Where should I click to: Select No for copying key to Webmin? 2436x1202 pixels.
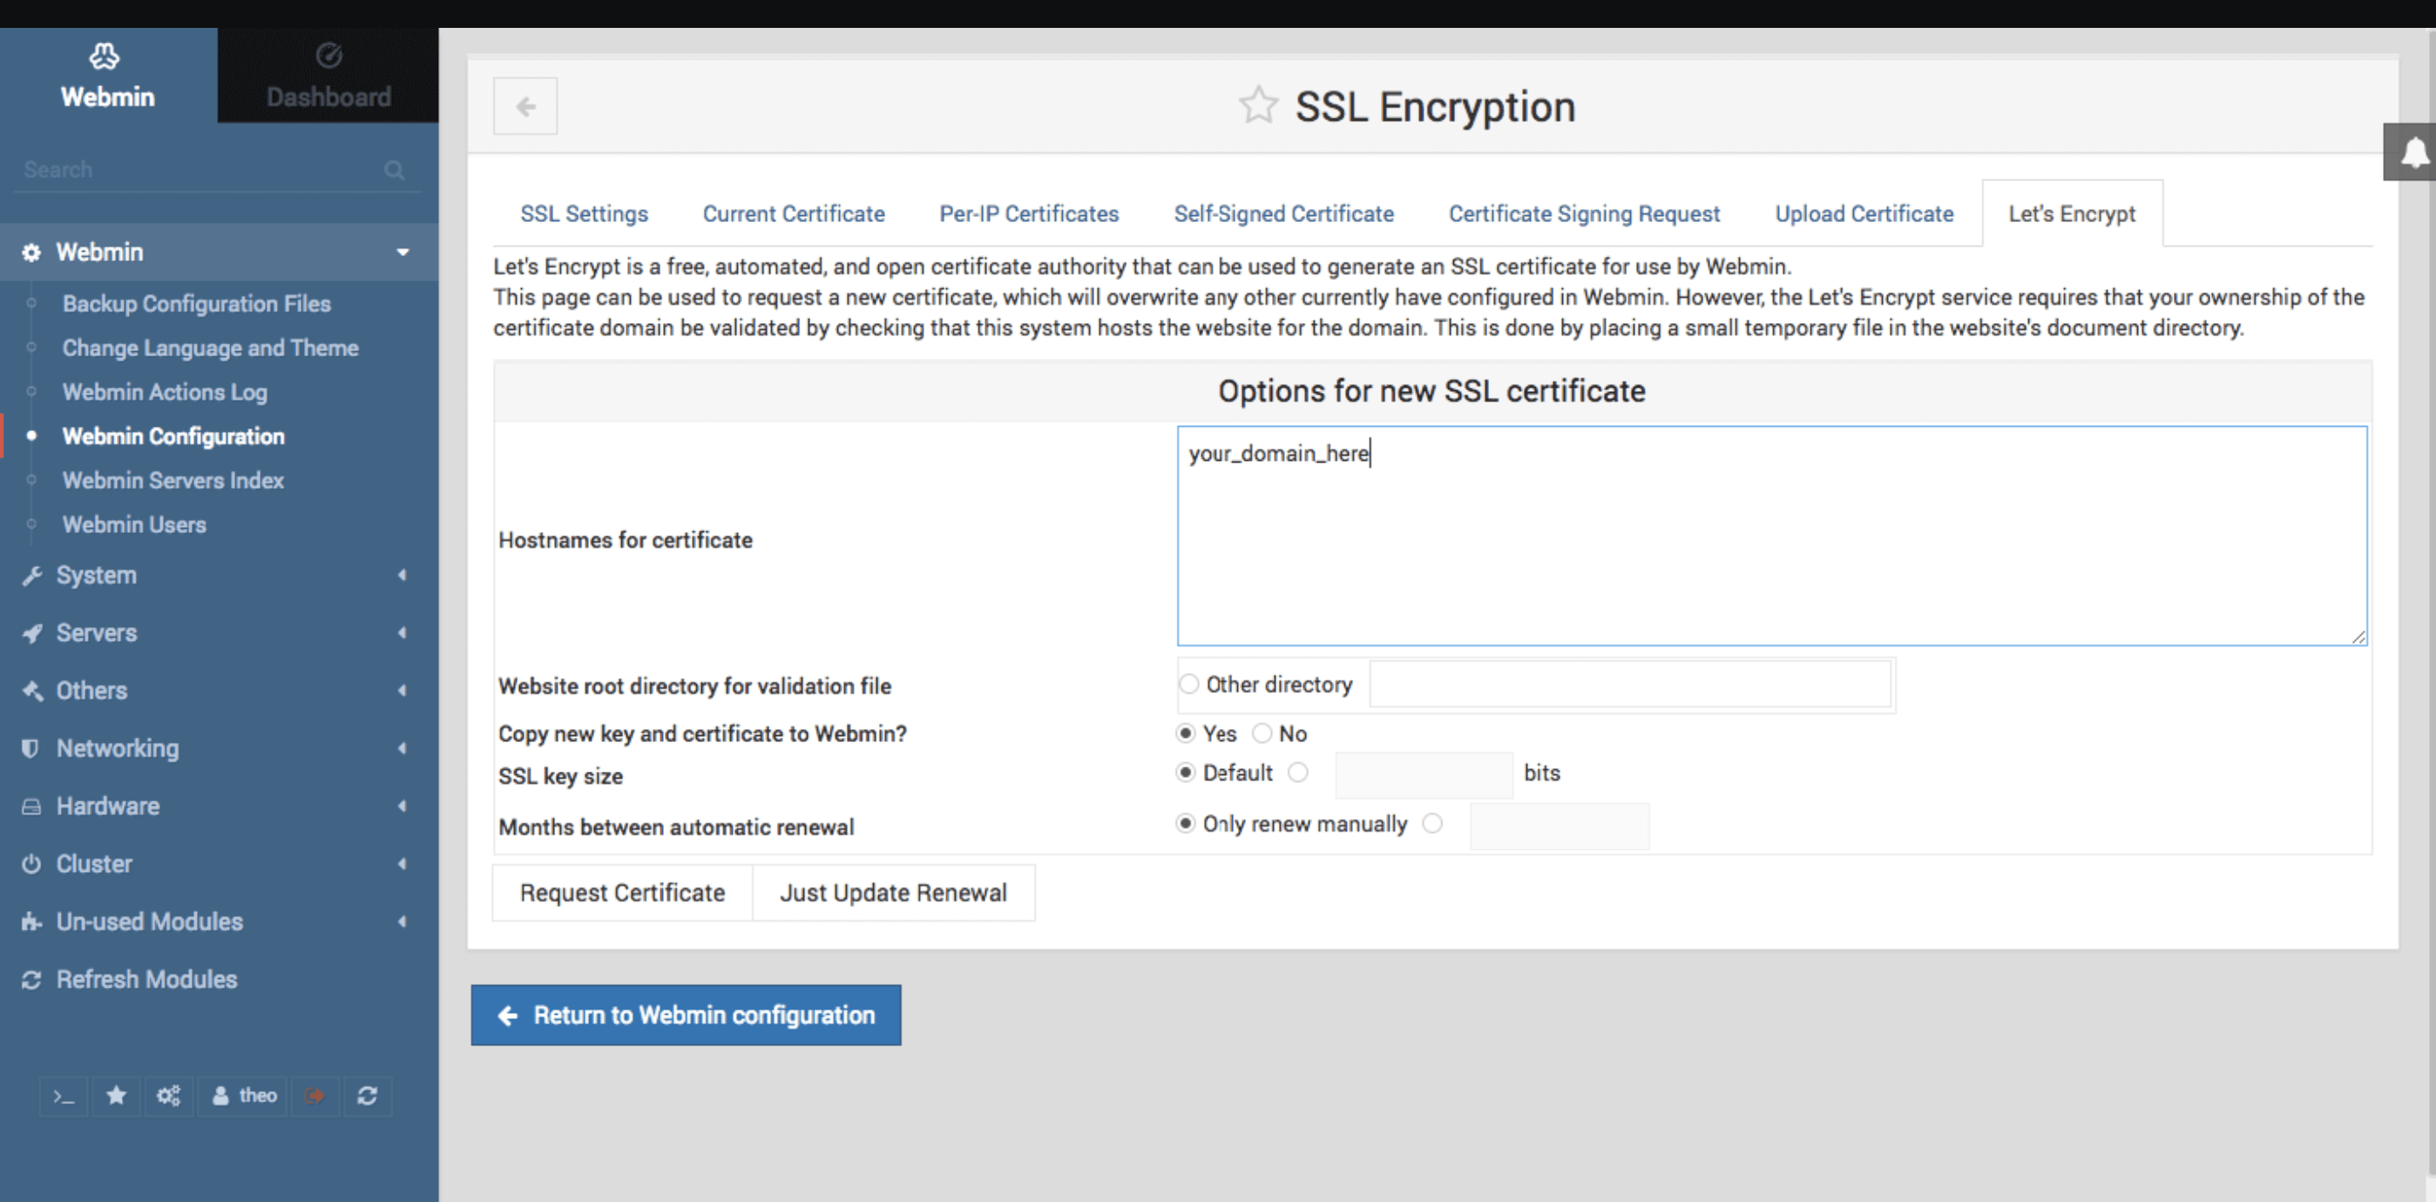[1262, 733]
